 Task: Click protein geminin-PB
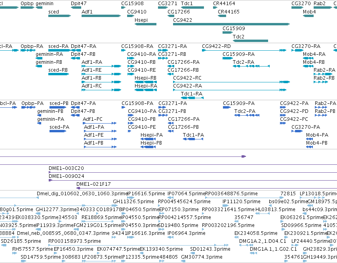(x=39, y=115)
